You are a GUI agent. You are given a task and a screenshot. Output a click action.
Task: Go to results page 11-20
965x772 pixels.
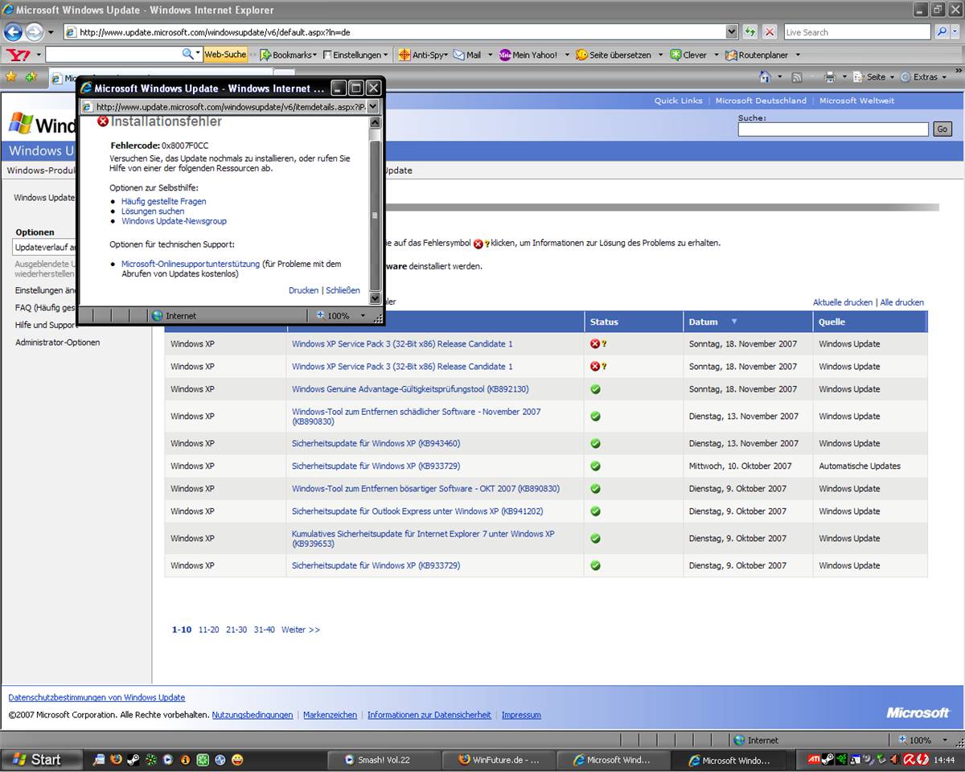[x=208, y=630]
